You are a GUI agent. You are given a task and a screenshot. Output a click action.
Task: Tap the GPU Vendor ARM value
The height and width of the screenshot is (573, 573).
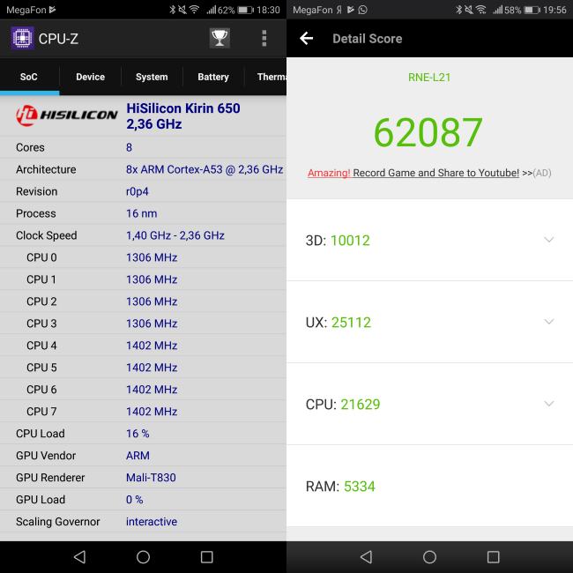[138, 456]
